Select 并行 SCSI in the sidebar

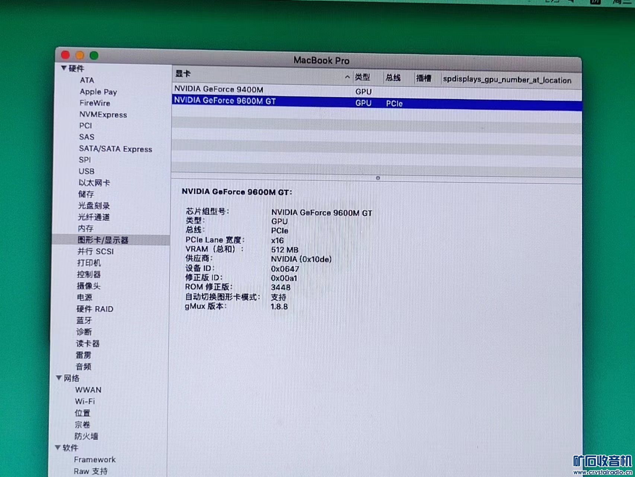pos(95,251)
